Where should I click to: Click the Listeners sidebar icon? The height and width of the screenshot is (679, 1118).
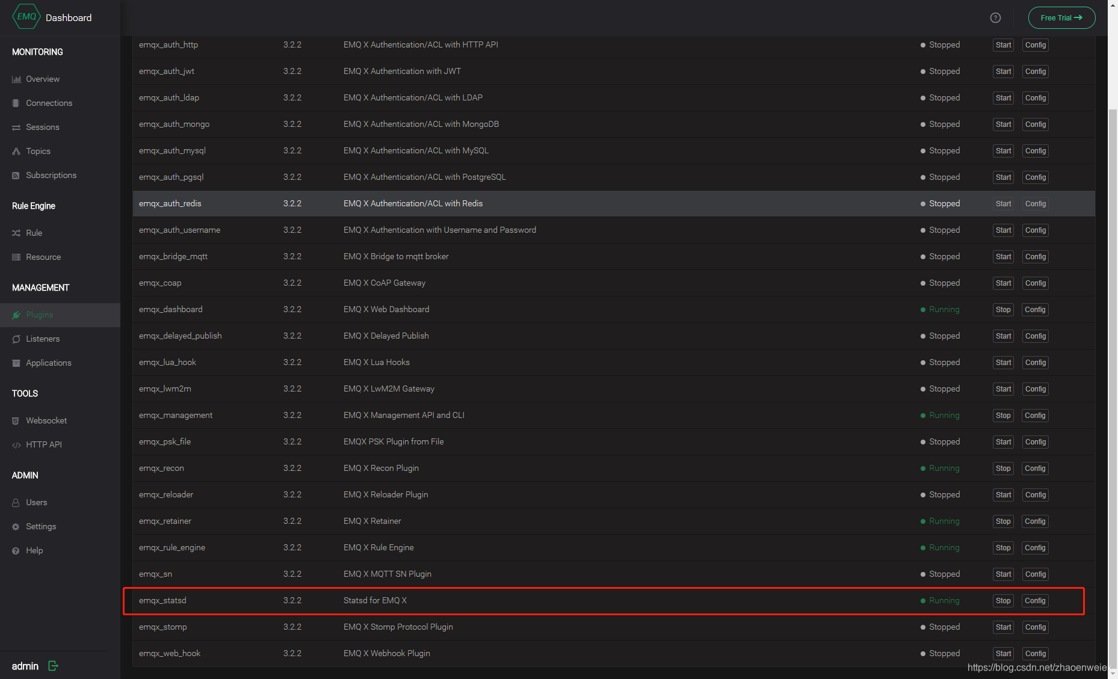tap(16, 339)
